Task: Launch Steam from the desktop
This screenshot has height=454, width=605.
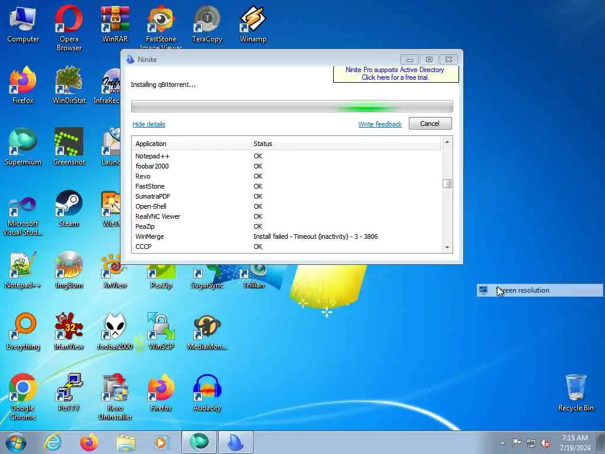Action: pos(69,209)
